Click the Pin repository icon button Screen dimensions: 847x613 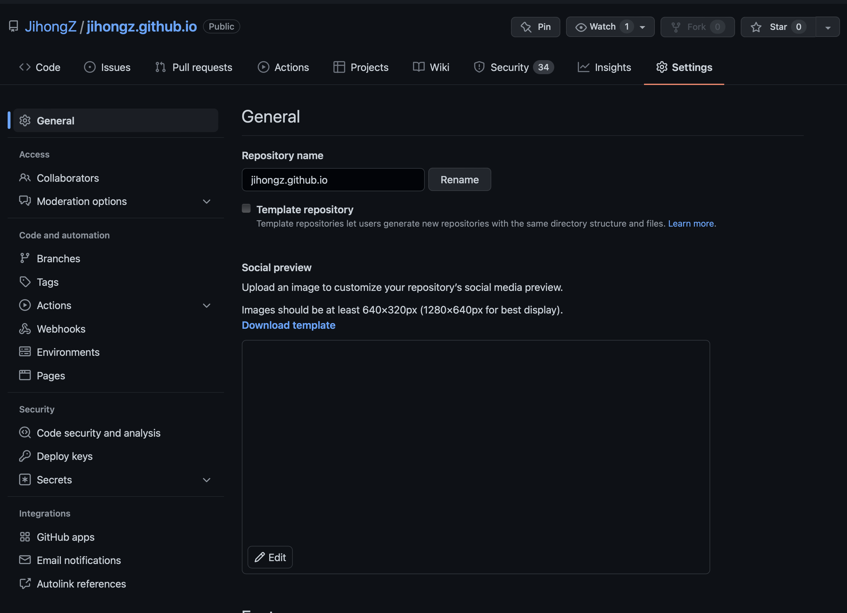click(x=526, y=27)
